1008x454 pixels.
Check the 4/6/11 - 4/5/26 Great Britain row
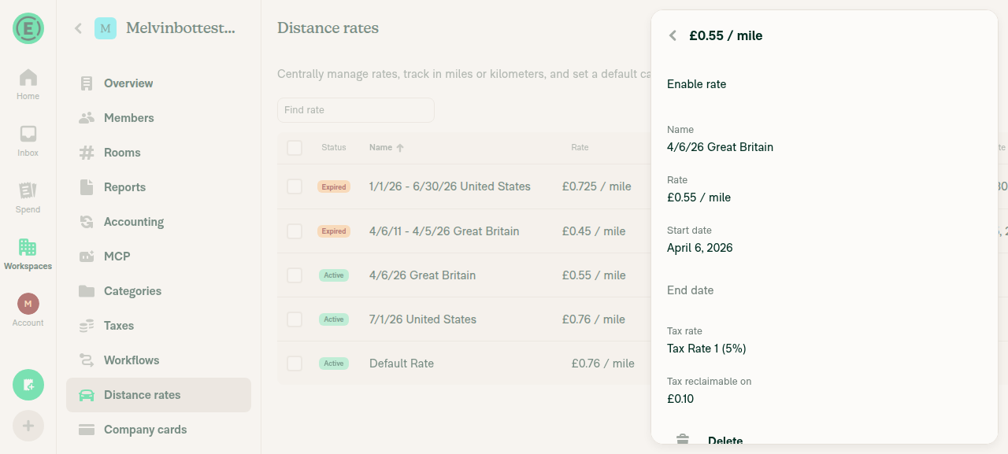(x=295, y=231)
